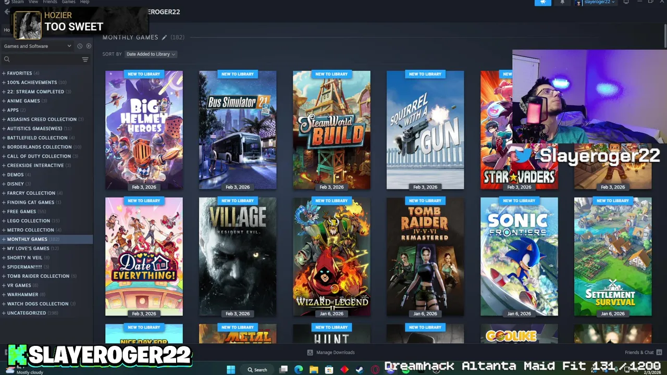Click the library search magnifier icon
The width and height of the screenshot is (667, 375).
7,59
